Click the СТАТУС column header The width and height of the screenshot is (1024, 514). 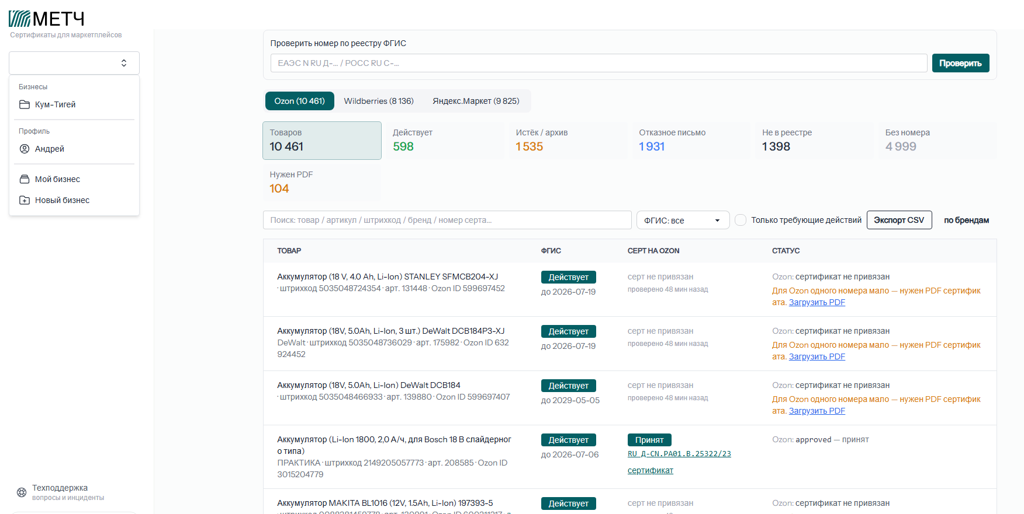pyautogui.click(x=786, y=251)
